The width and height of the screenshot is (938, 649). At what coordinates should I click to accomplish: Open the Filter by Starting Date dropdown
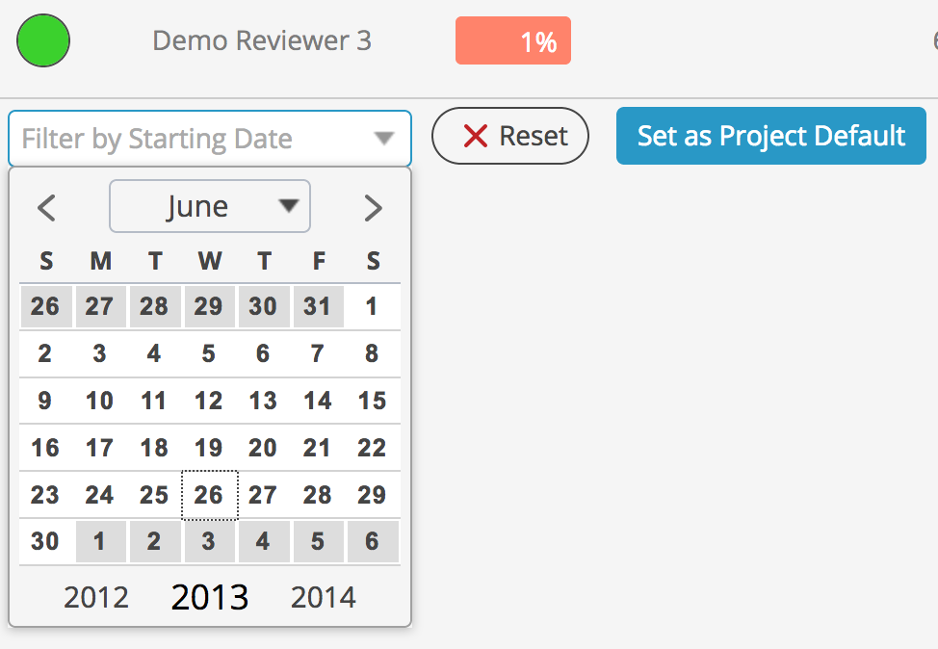click(209, 139)
